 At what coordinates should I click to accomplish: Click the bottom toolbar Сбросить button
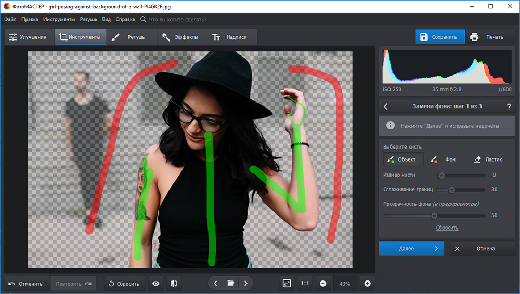[x=124, y=284]
